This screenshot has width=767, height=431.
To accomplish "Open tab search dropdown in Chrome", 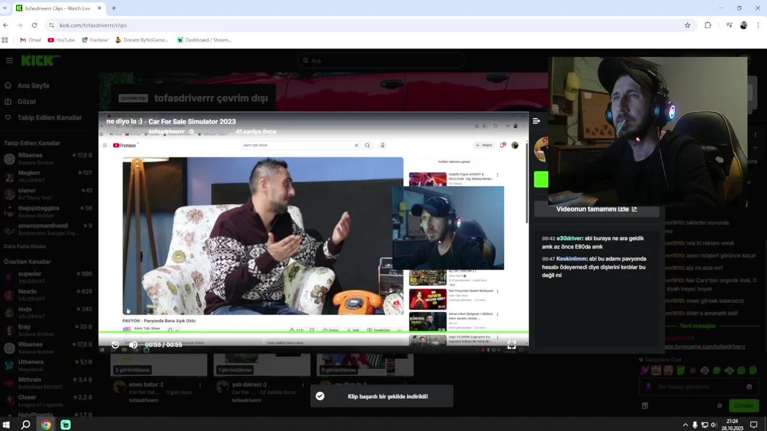I will point(5,8).
